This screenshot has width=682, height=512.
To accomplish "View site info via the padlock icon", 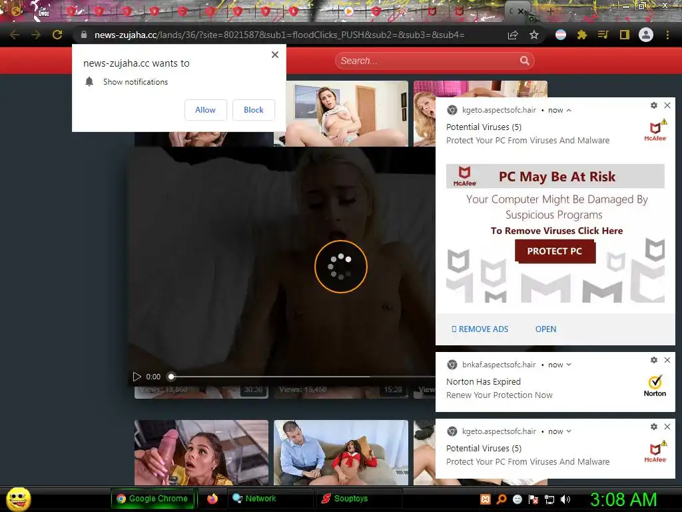I will 84,35.
